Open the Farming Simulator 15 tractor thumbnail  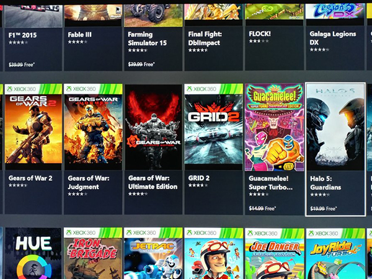(x=153, y=15)
